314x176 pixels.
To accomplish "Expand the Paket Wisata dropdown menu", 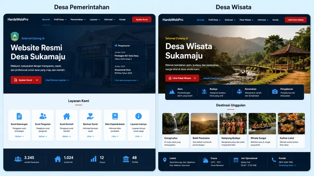I will [x=247, y=20].
